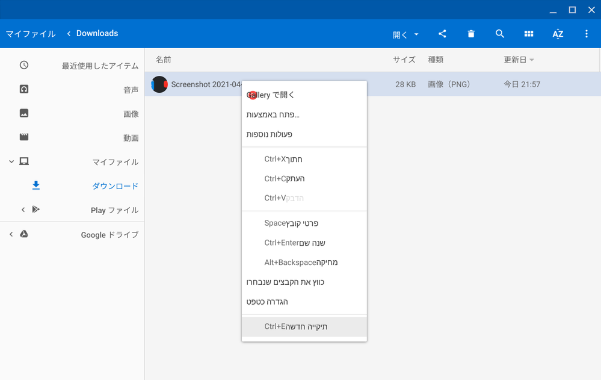601x380 pixels.
Task: Collapse the マイファイル tree chevron
Action: pos(11,161)
